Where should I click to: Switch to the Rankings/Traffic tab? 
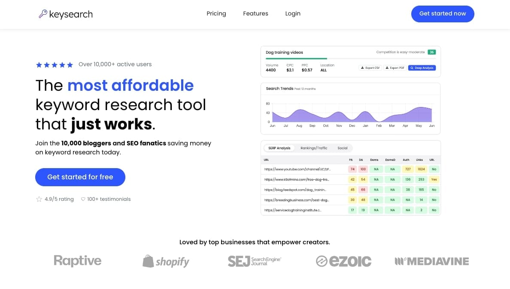click(314, 148)
